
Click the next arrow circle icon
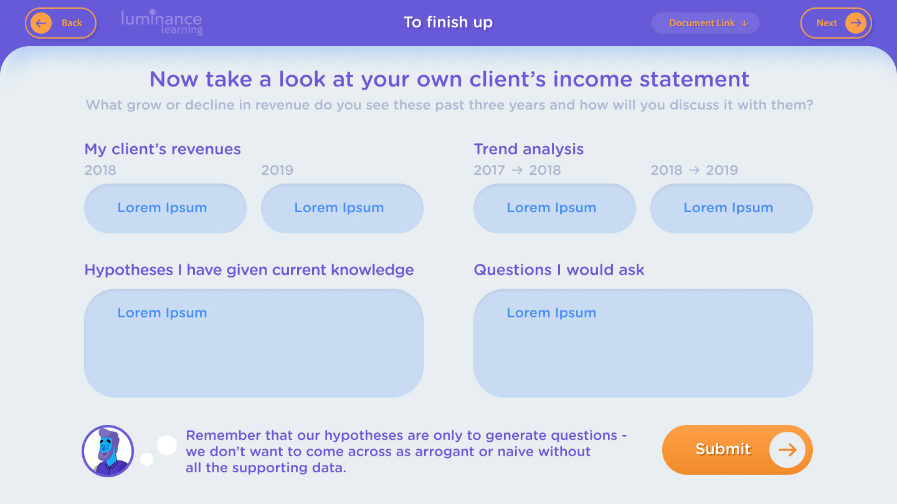pos(856,23)
